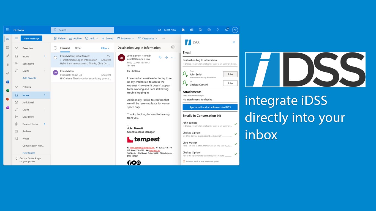The image size is (376, 211).
Task: Open the Outlook feed icon in header
Action: pyautogui.click(x=192, y=30)
